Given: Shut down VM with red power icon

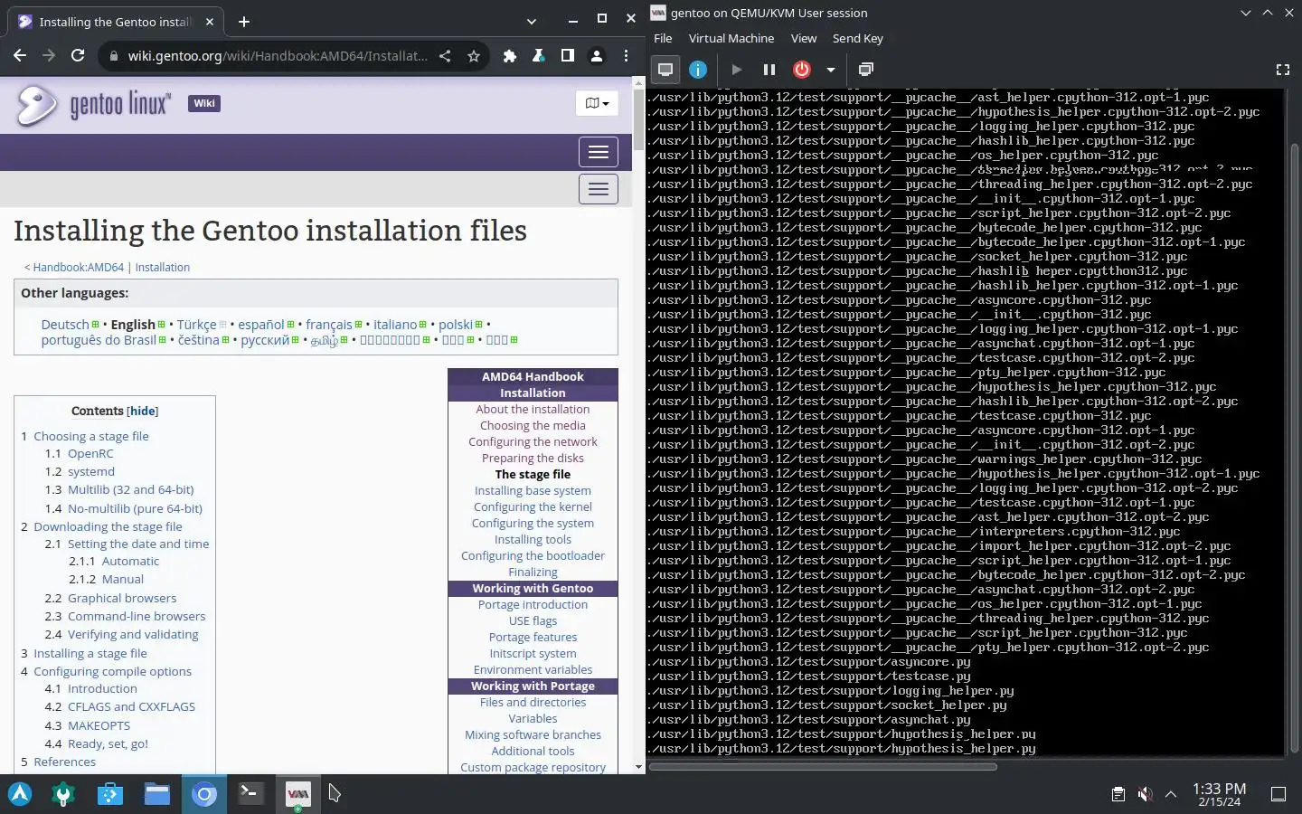Looking at the screenshot, I should [802, 70].
